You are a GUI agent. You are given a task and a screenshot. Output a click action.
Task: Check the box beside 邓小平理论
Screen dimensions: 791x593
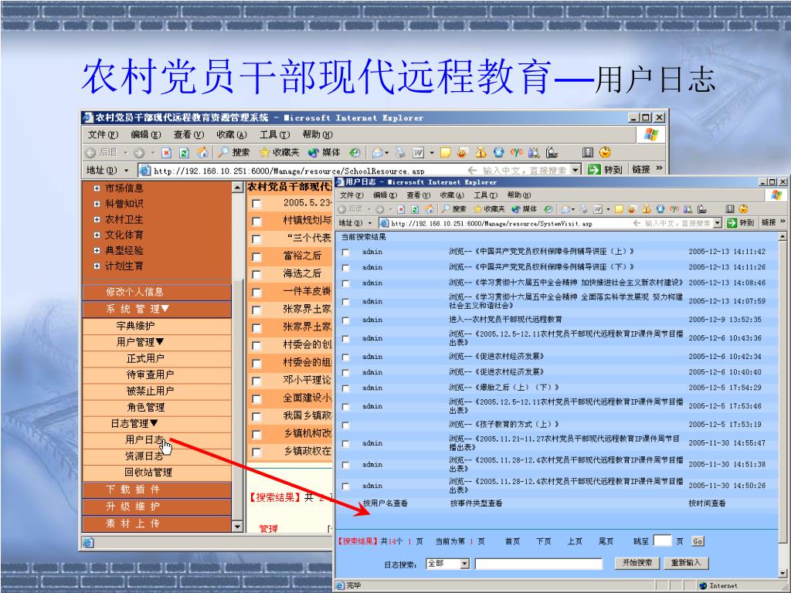pos(256,381)
